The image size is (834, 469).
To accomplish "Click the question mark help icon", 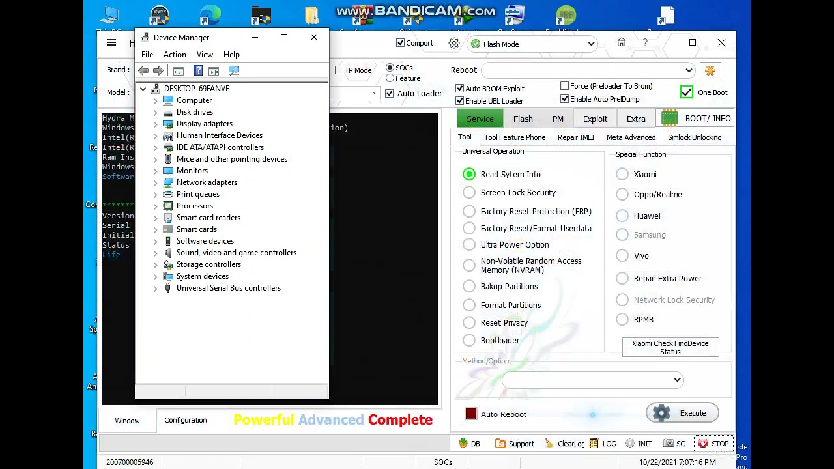I will pyautogui.click(x=645, y=43).
